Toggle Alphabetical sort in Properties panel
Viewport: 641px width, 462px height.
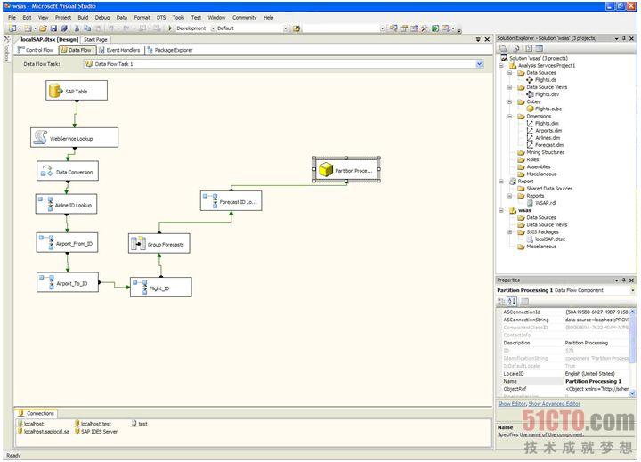point(513,301)
